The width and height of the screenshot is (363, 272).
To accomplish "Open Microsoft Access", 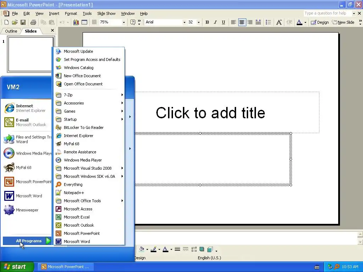I will click(89, 209).
